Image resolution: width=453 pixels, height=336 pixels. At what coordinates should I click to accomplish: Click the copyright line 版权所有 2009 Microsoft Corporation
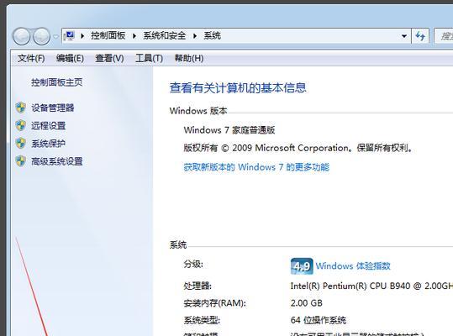point(298,148)
